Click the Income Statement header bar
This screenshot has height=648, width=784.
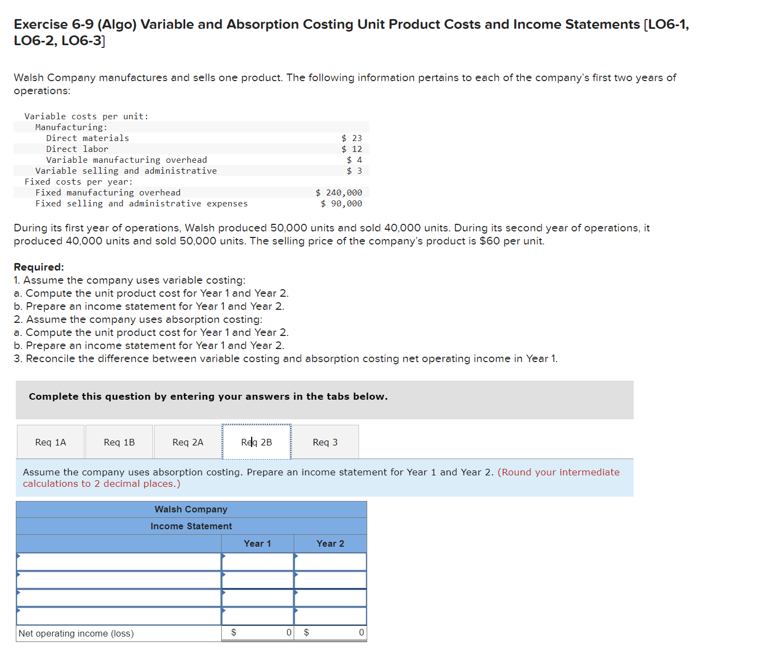pos(191,526)
